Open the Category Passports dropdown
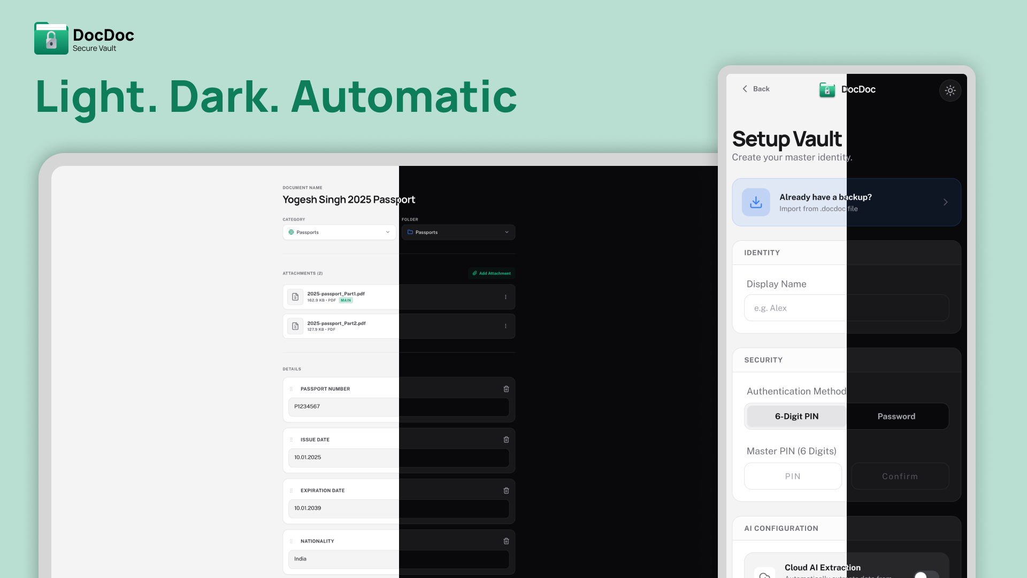Screen dimensions: 1027x578 tap(339, 232)
